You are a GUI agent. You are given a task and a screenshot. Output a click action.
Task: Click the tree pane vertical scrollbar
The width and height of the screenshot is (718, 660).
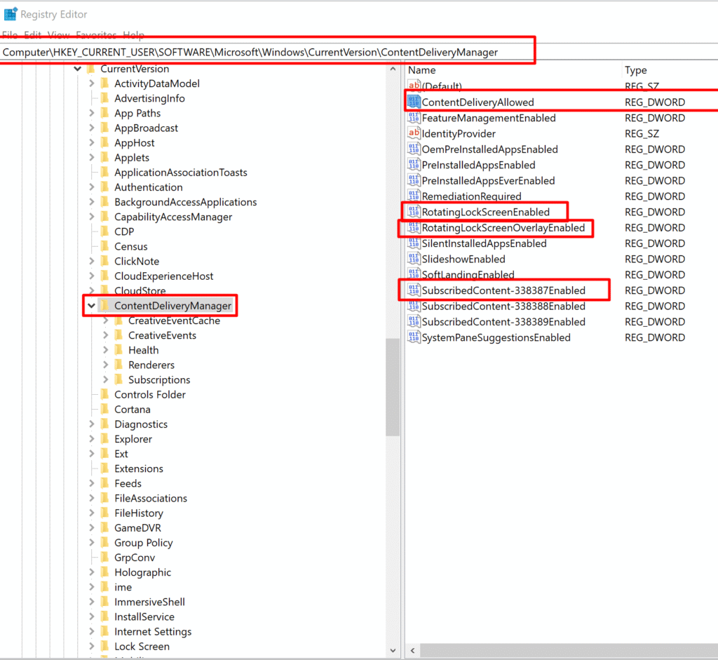tap(393, 386)
